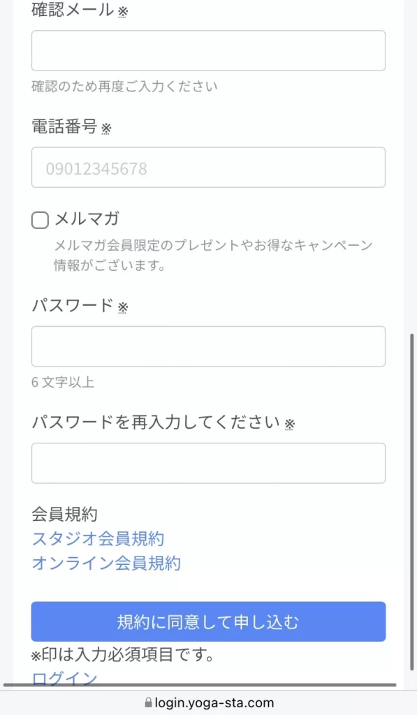Click the メルマガ campaign description text
Image resolution: width=417 pixels, height=715 pixels.
tap(213, 256)
